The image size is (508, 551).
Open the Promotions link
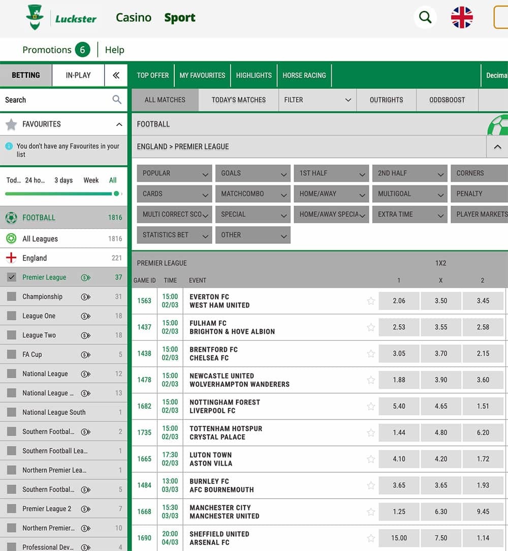point(47,50)
